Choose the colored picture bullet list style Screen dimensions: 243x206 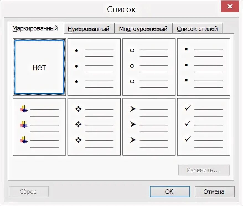pos(39,127)
